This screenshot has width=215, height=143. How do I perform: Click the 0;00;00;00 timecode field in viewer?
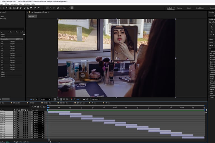coord(95,99)
